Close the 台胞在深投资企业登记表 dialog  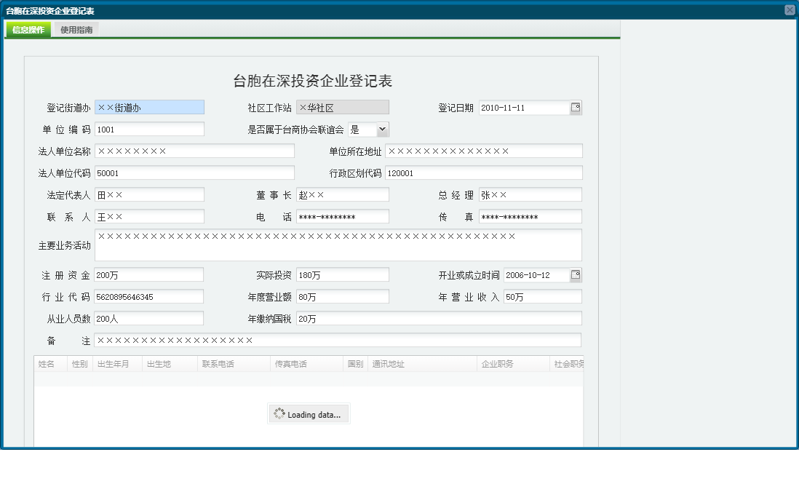[790, 9]
